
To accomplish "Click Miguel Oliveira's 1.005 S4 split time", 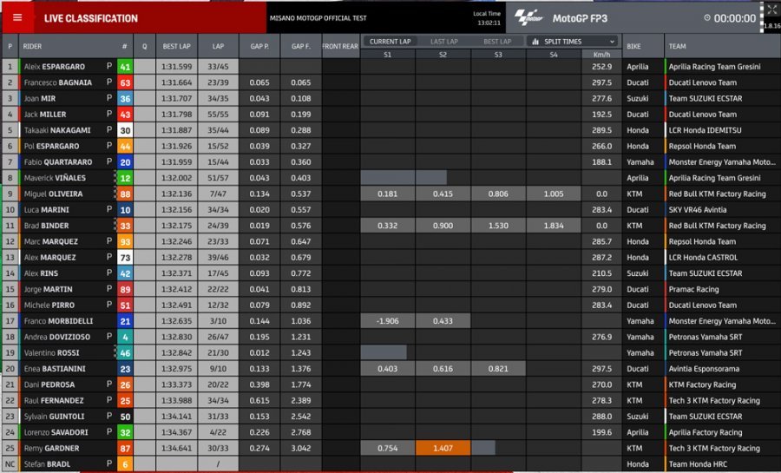I will pyautogui.click(x=554, y=194).
